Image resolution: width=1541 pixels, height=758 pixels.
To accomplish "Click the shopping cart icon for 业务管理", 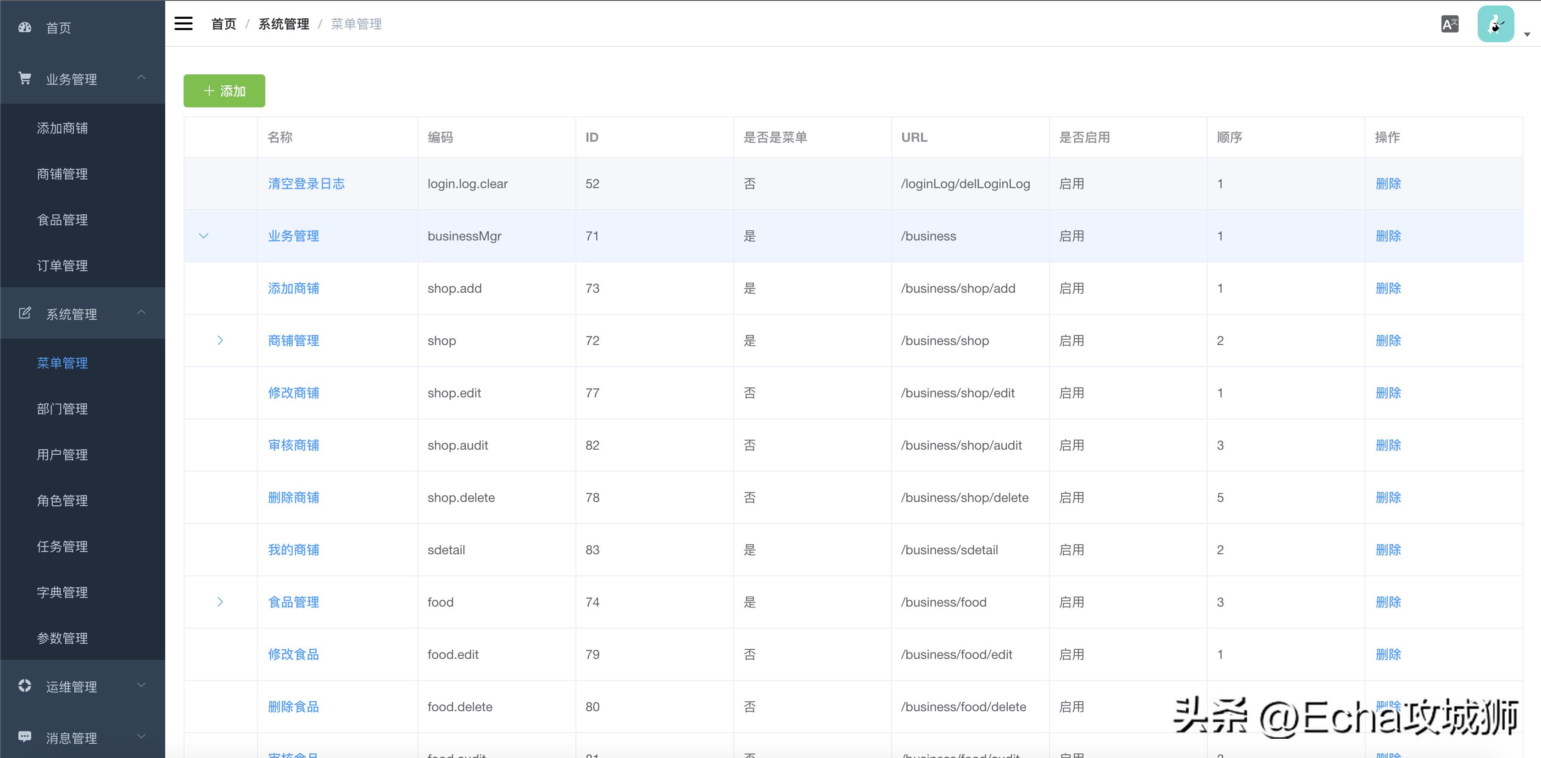I will point(24,78).
